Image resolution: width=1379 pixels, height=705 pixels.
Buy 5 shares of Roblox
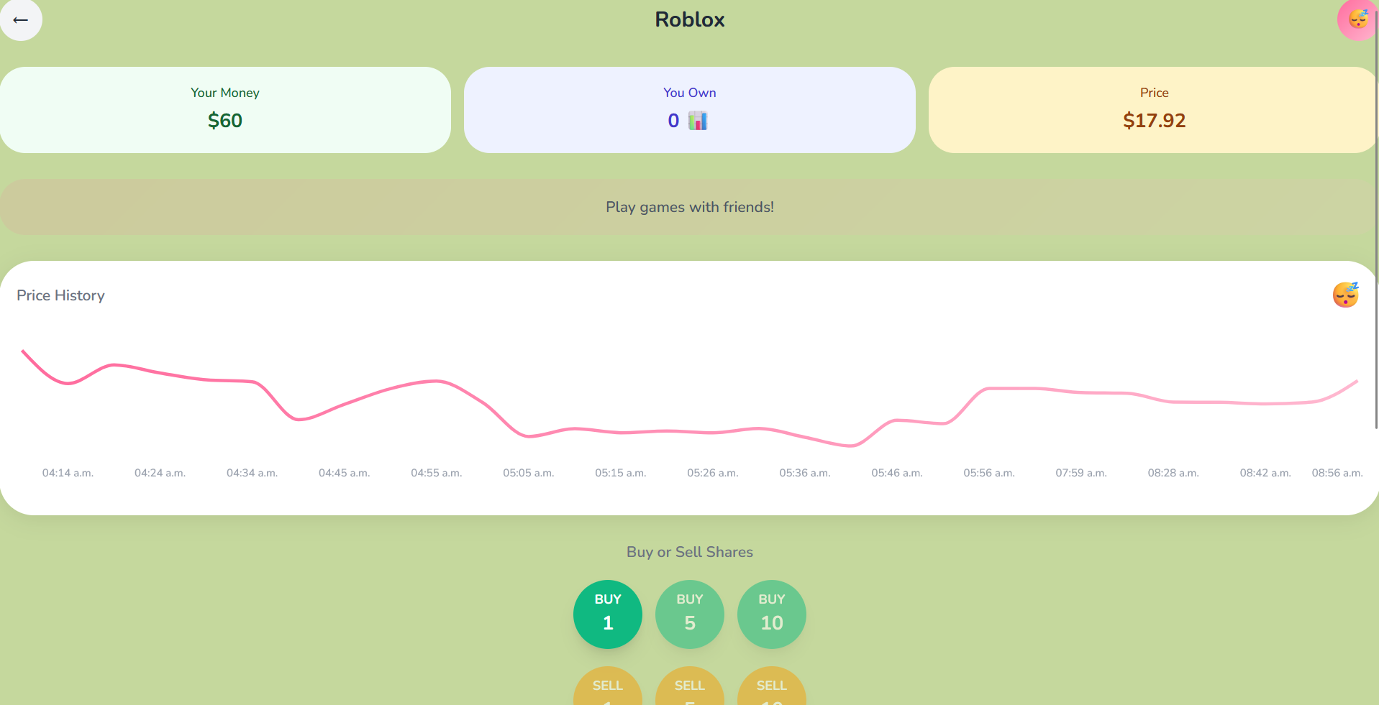690,614
